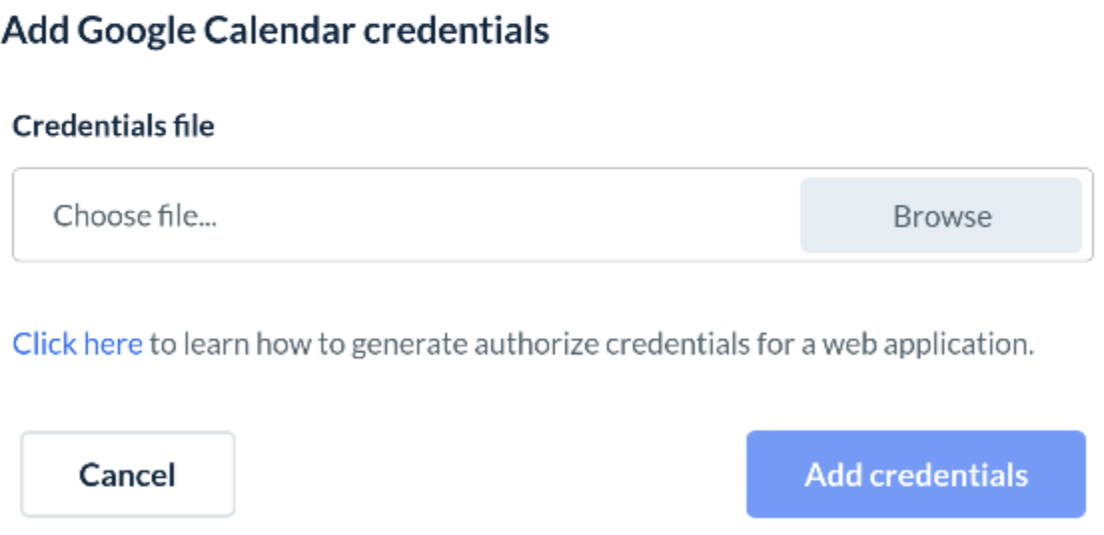
Task: Hit the white Cancel button
Action: pos(127,474)
